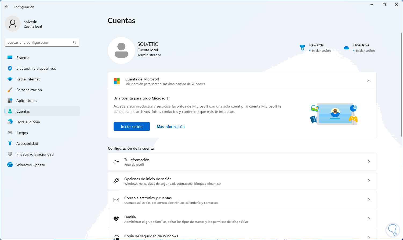Image resolution: width=403 pixels, height=240 pixels.
Task: Open Opciones de inicio de sesión
Action: [x=242, y=181]
